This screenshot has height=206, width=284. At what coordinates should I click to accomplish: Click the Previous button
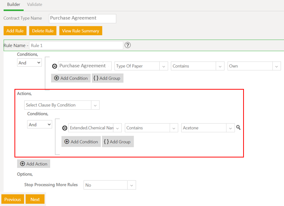13,199
